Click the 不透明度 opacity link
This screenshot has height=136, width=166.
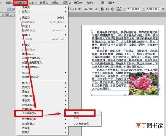tap(11, 9)
